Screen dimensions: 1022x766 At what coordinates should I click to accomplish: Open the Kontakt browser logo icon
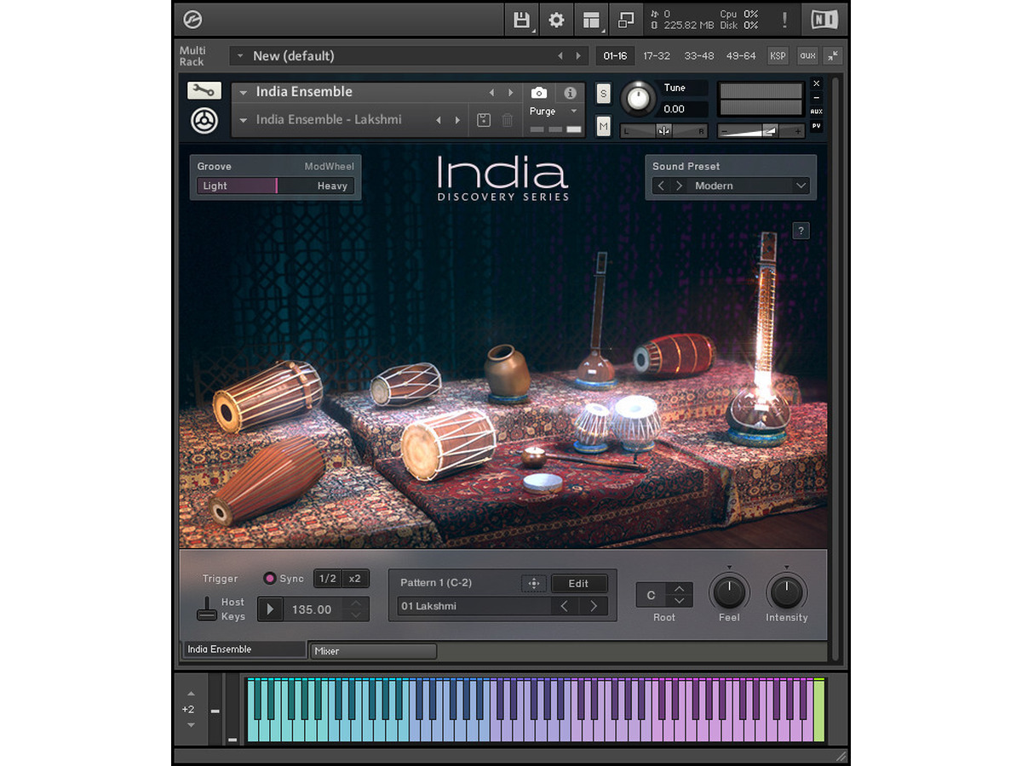click(193, 19)
